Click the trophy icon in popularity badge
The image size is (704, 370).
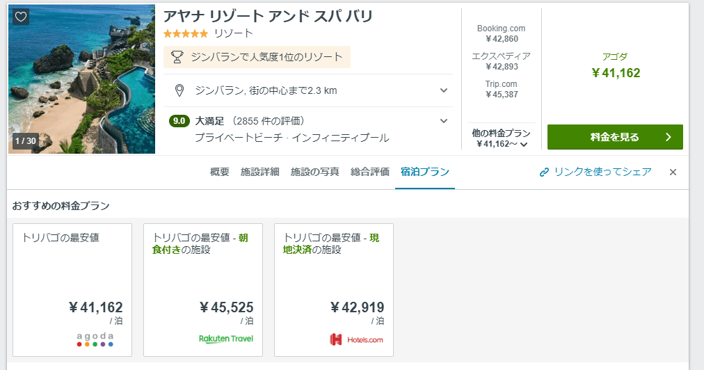[x=177, y=57]
